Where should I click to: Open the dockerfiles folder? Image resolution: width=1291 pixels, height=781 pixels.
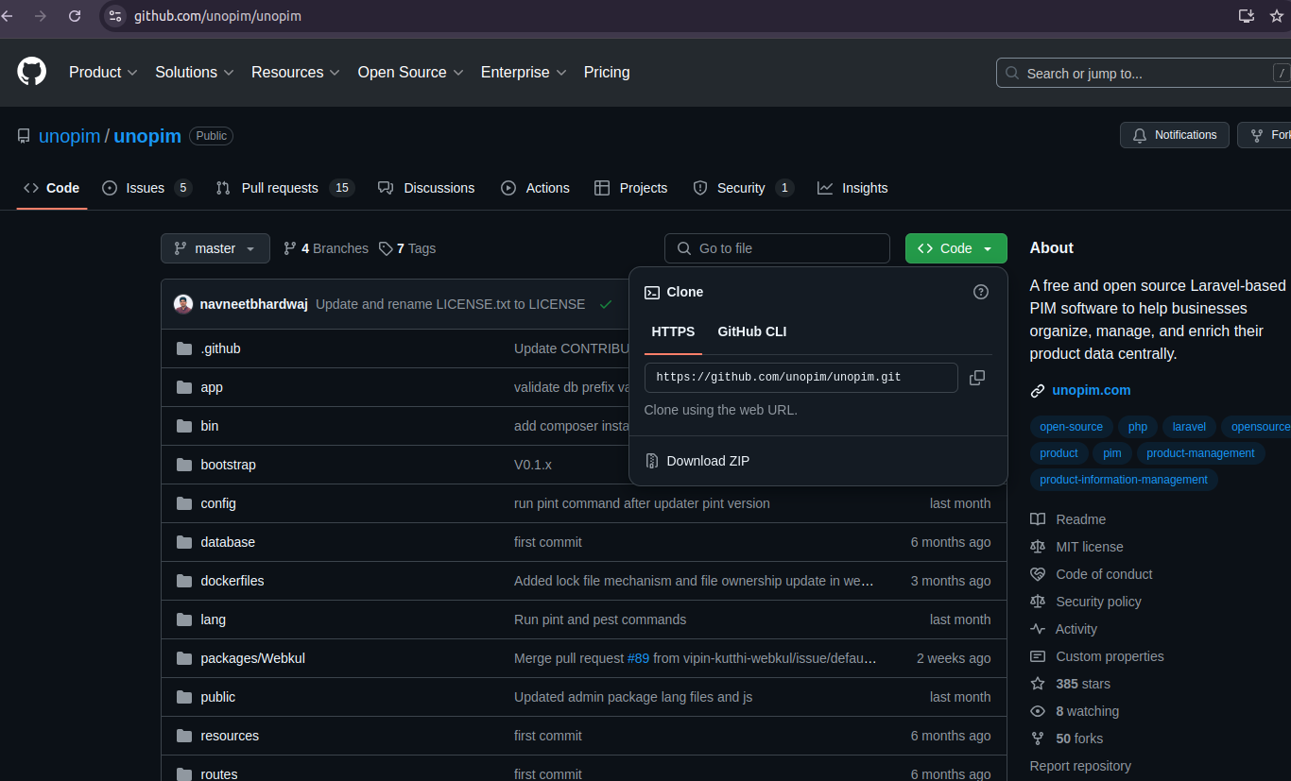pyautogui.click(x=232, y=581)
